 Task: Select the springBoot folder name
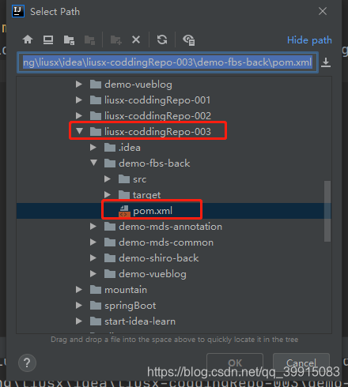coord(130,306)
